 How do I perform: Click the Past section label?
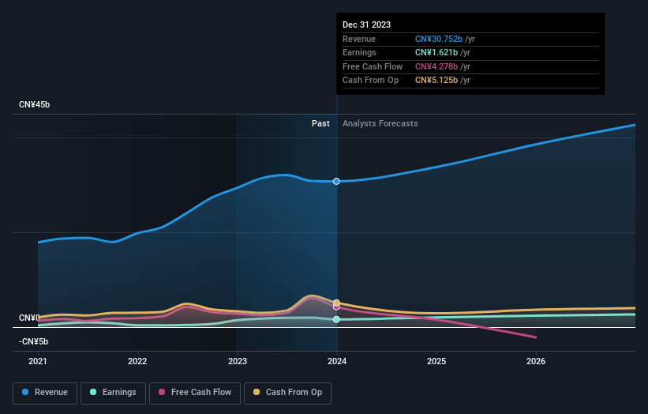tap(320, 123)
